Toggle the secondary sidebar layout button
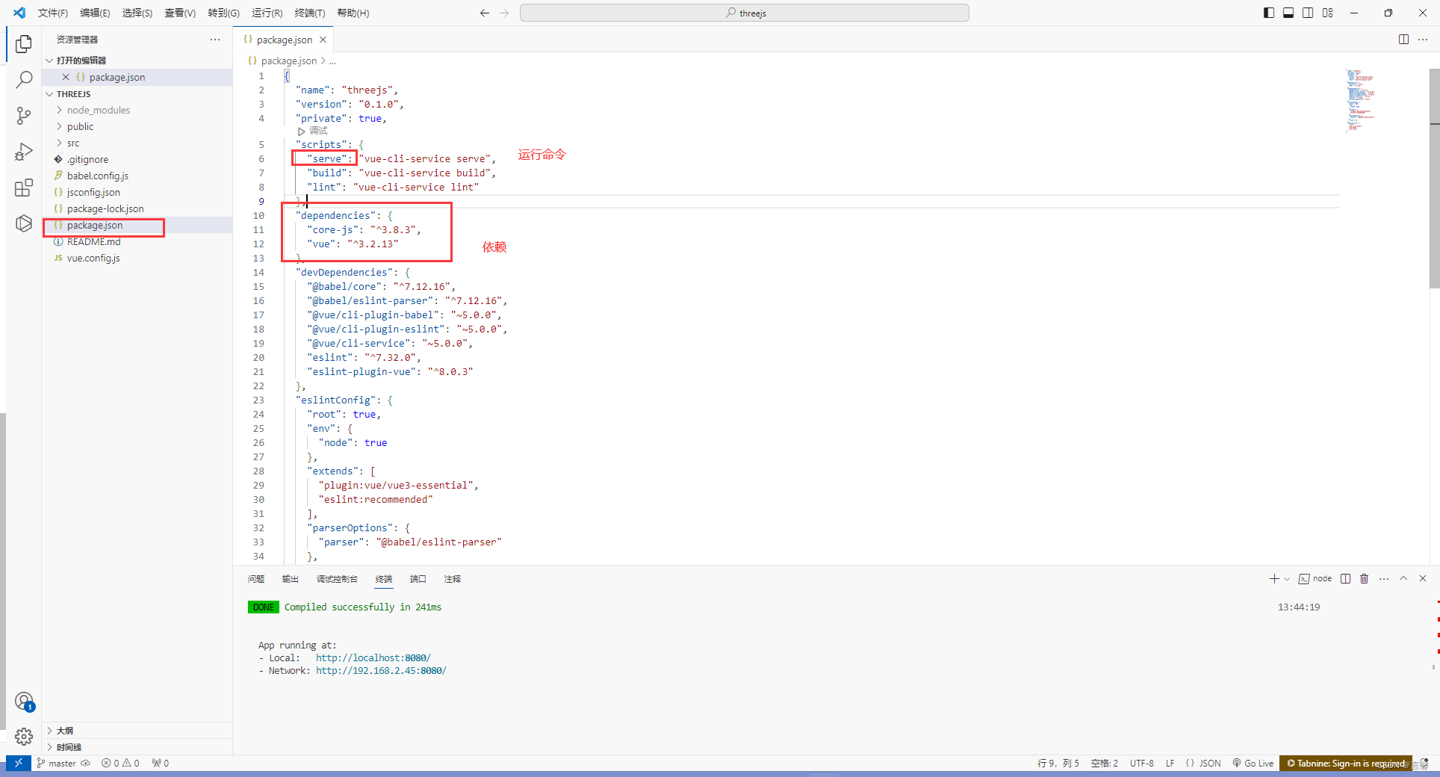The width and height of the screenshot is (1440, 777). tap(1308, 13)
